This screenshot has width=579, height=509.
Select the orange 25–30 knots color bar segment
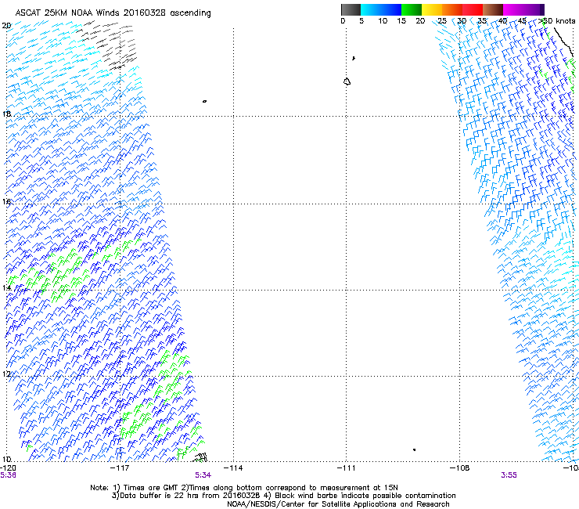(x=452, y=9)
